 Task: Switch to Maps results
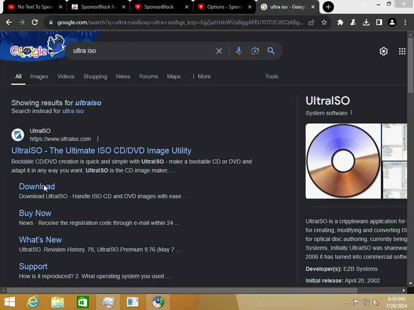click(x=174, y=76)
